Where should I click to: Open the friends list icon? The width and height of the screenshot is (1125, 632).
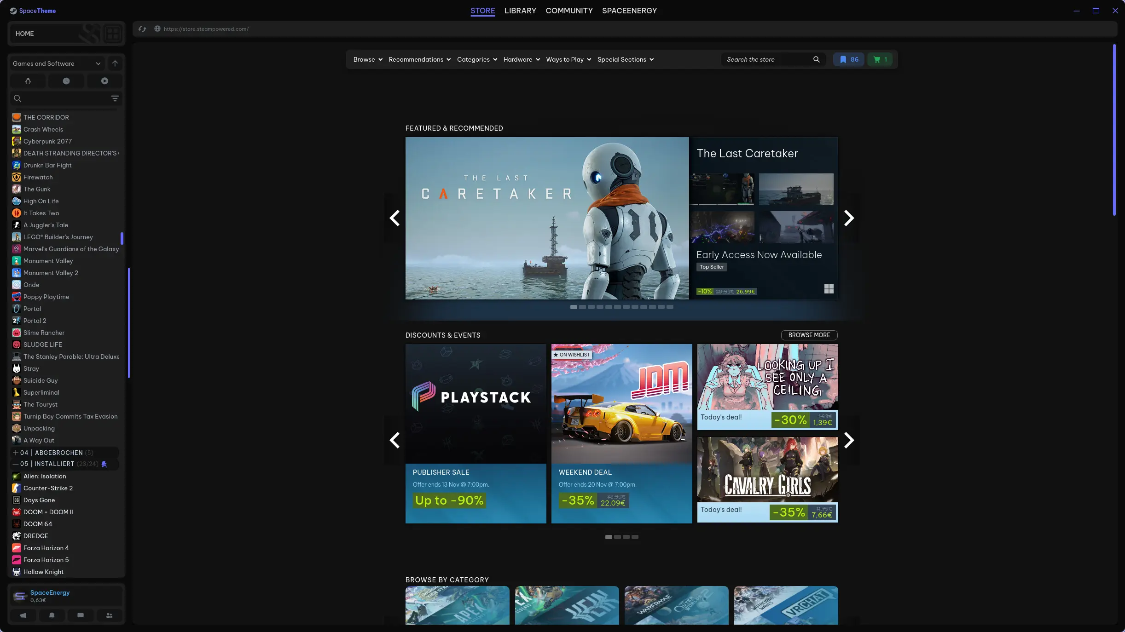109,615
